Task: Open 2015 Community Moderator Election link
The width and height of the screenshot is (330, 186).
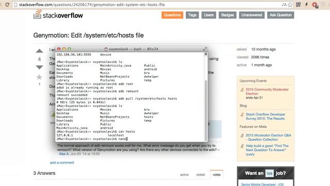Action: click(x=267, y=91)
